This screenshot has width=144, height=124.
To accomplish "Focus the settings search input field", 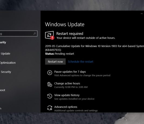I will [x=18, y=34].
